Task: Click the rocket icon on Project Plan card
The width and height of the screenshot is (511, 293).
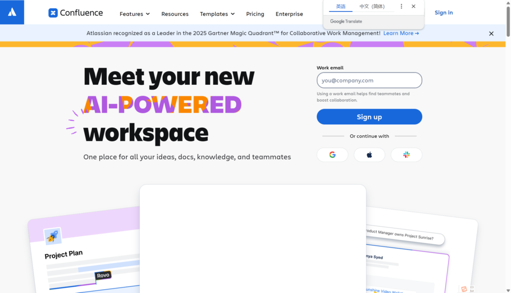Action: point(52,236)
